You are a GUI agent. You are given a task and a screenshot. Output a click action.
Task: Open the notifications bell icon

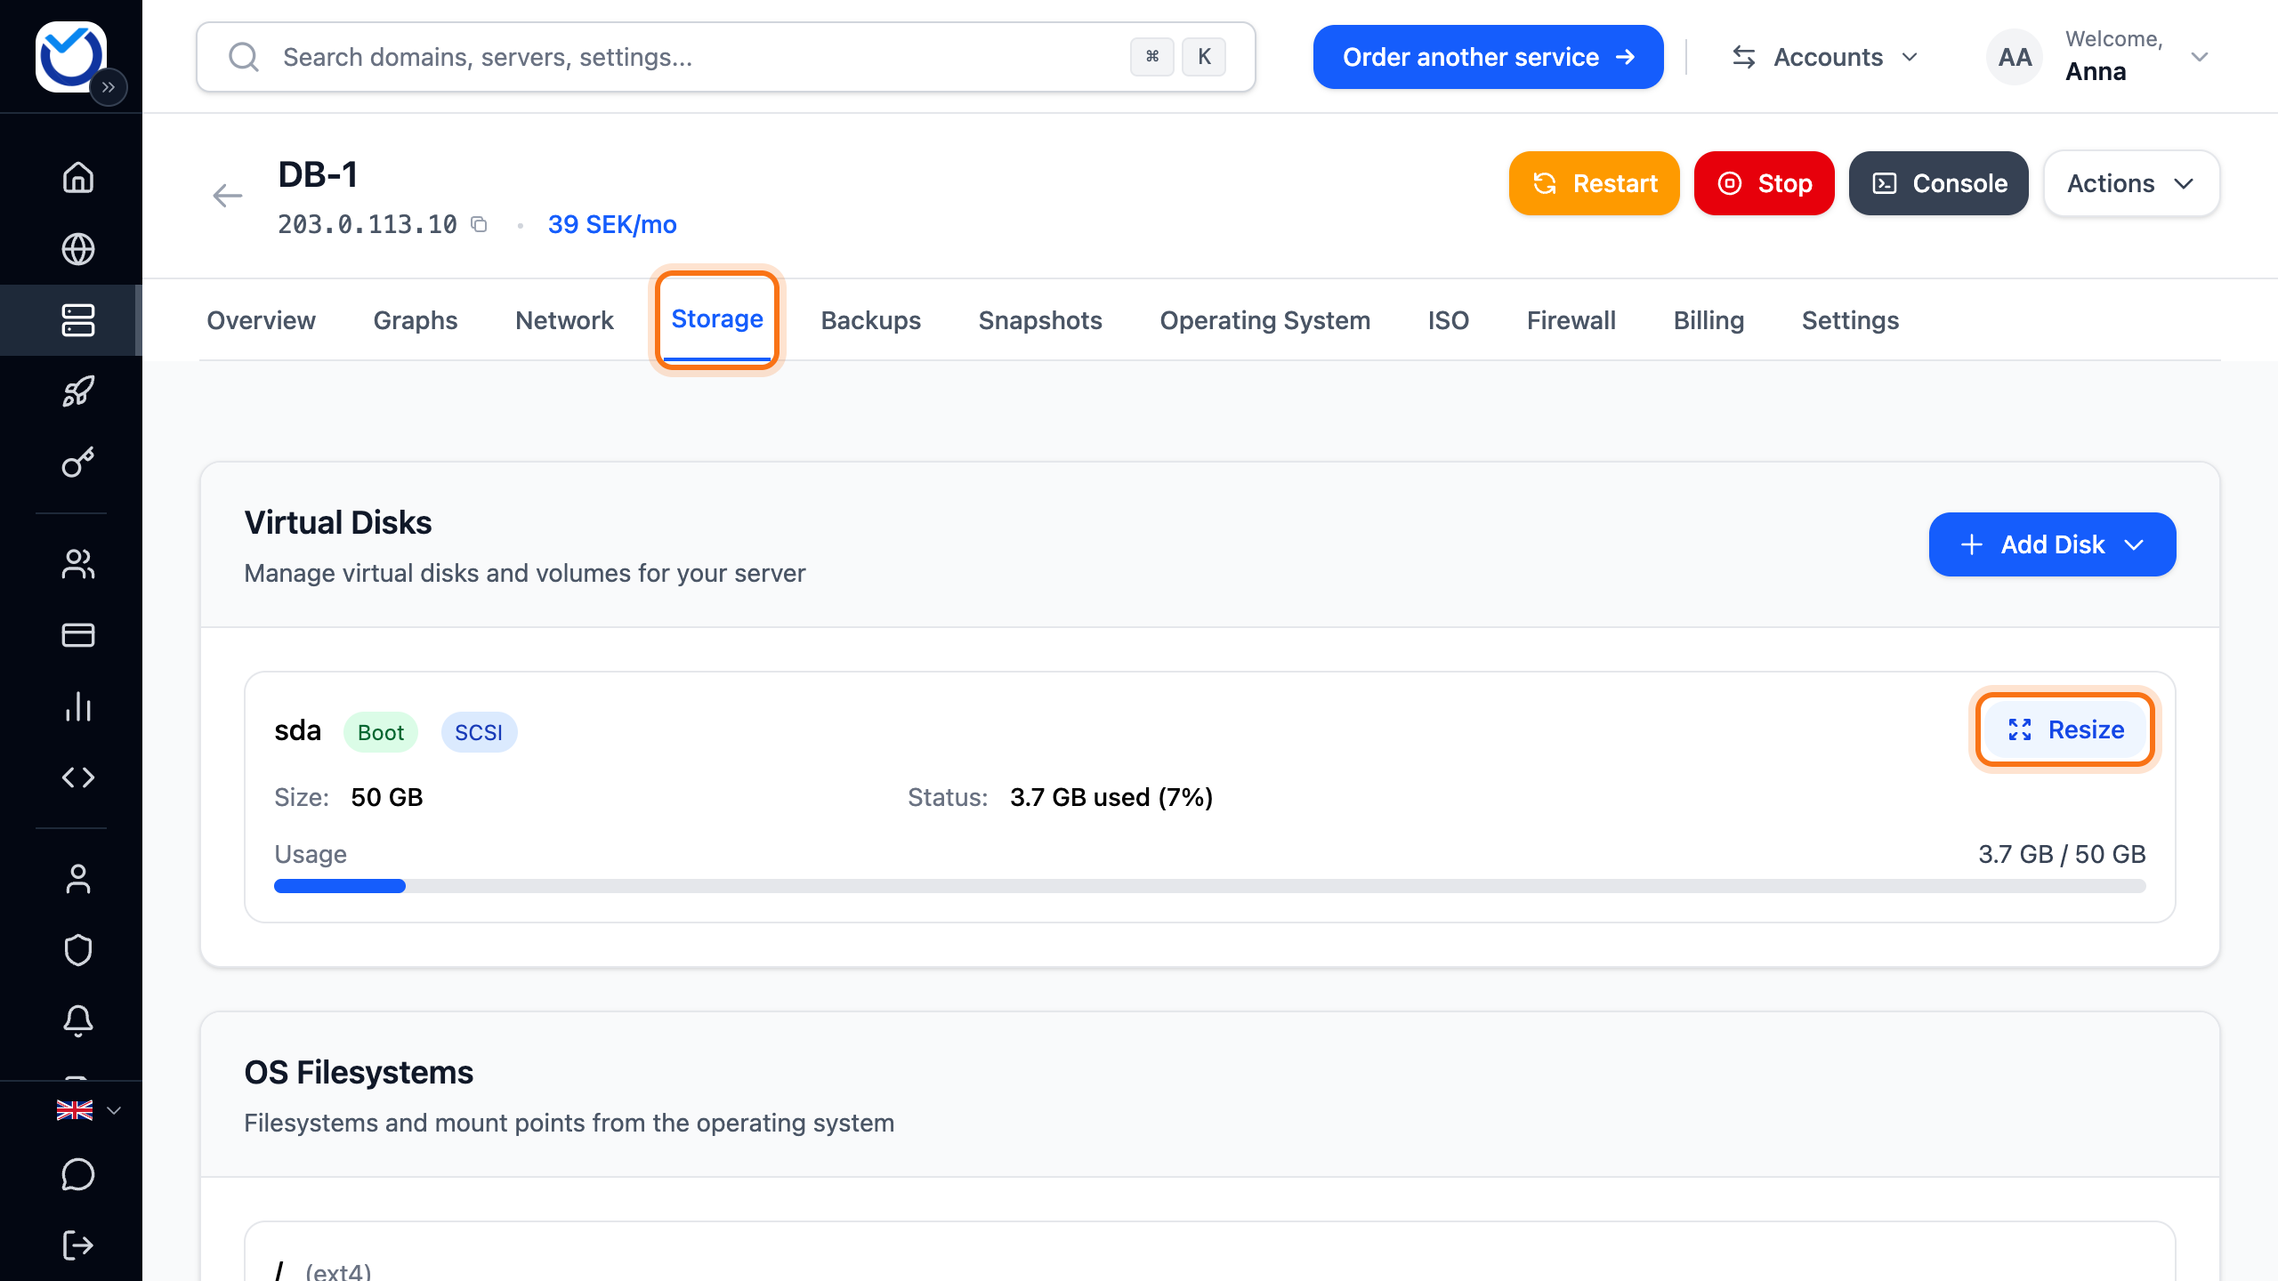[x=78, y=1021]
